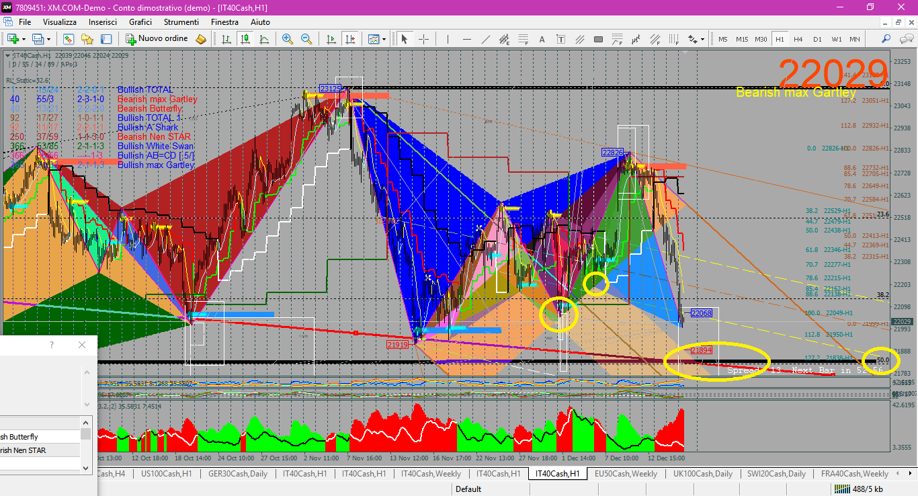Select the vertical line drawing tool
The height and width of the screenshot is (496, 918).
448,39
